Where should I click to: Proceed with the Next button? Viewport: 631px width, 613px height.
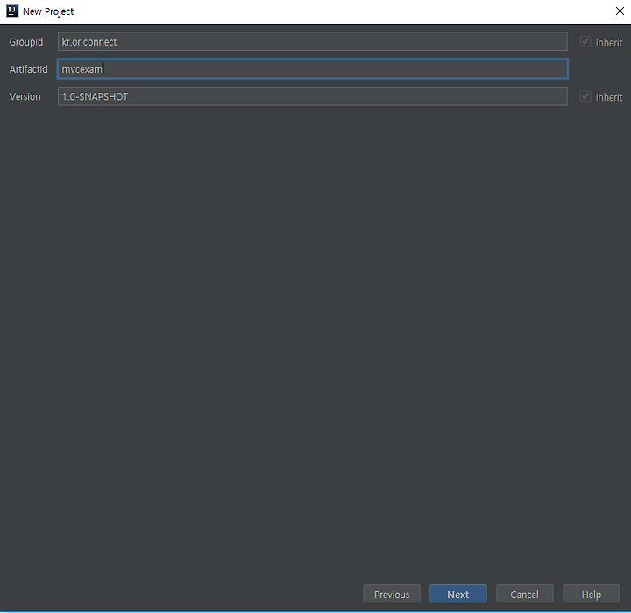click(x=458, y=594)
